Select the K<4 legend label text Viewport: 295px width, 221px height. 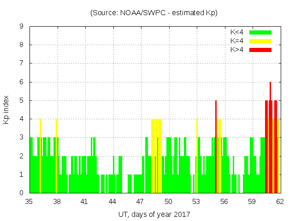tap(237, 32)
